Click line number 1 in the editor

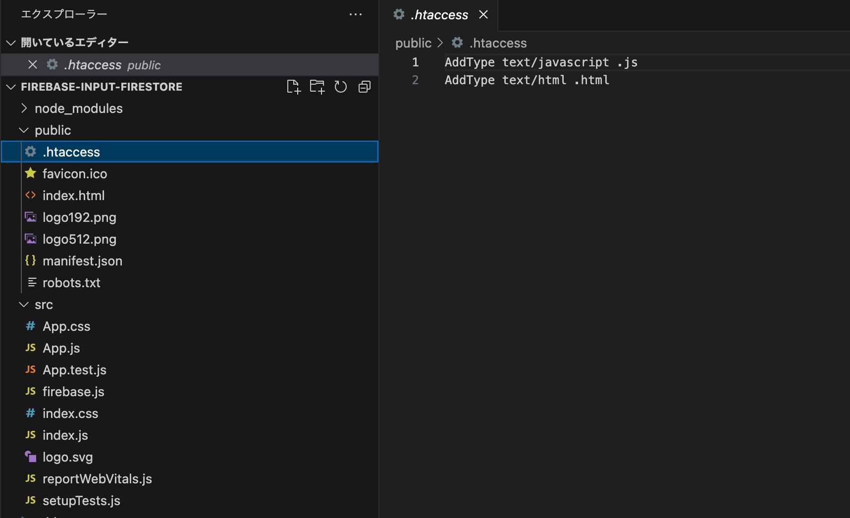point(416,62)
